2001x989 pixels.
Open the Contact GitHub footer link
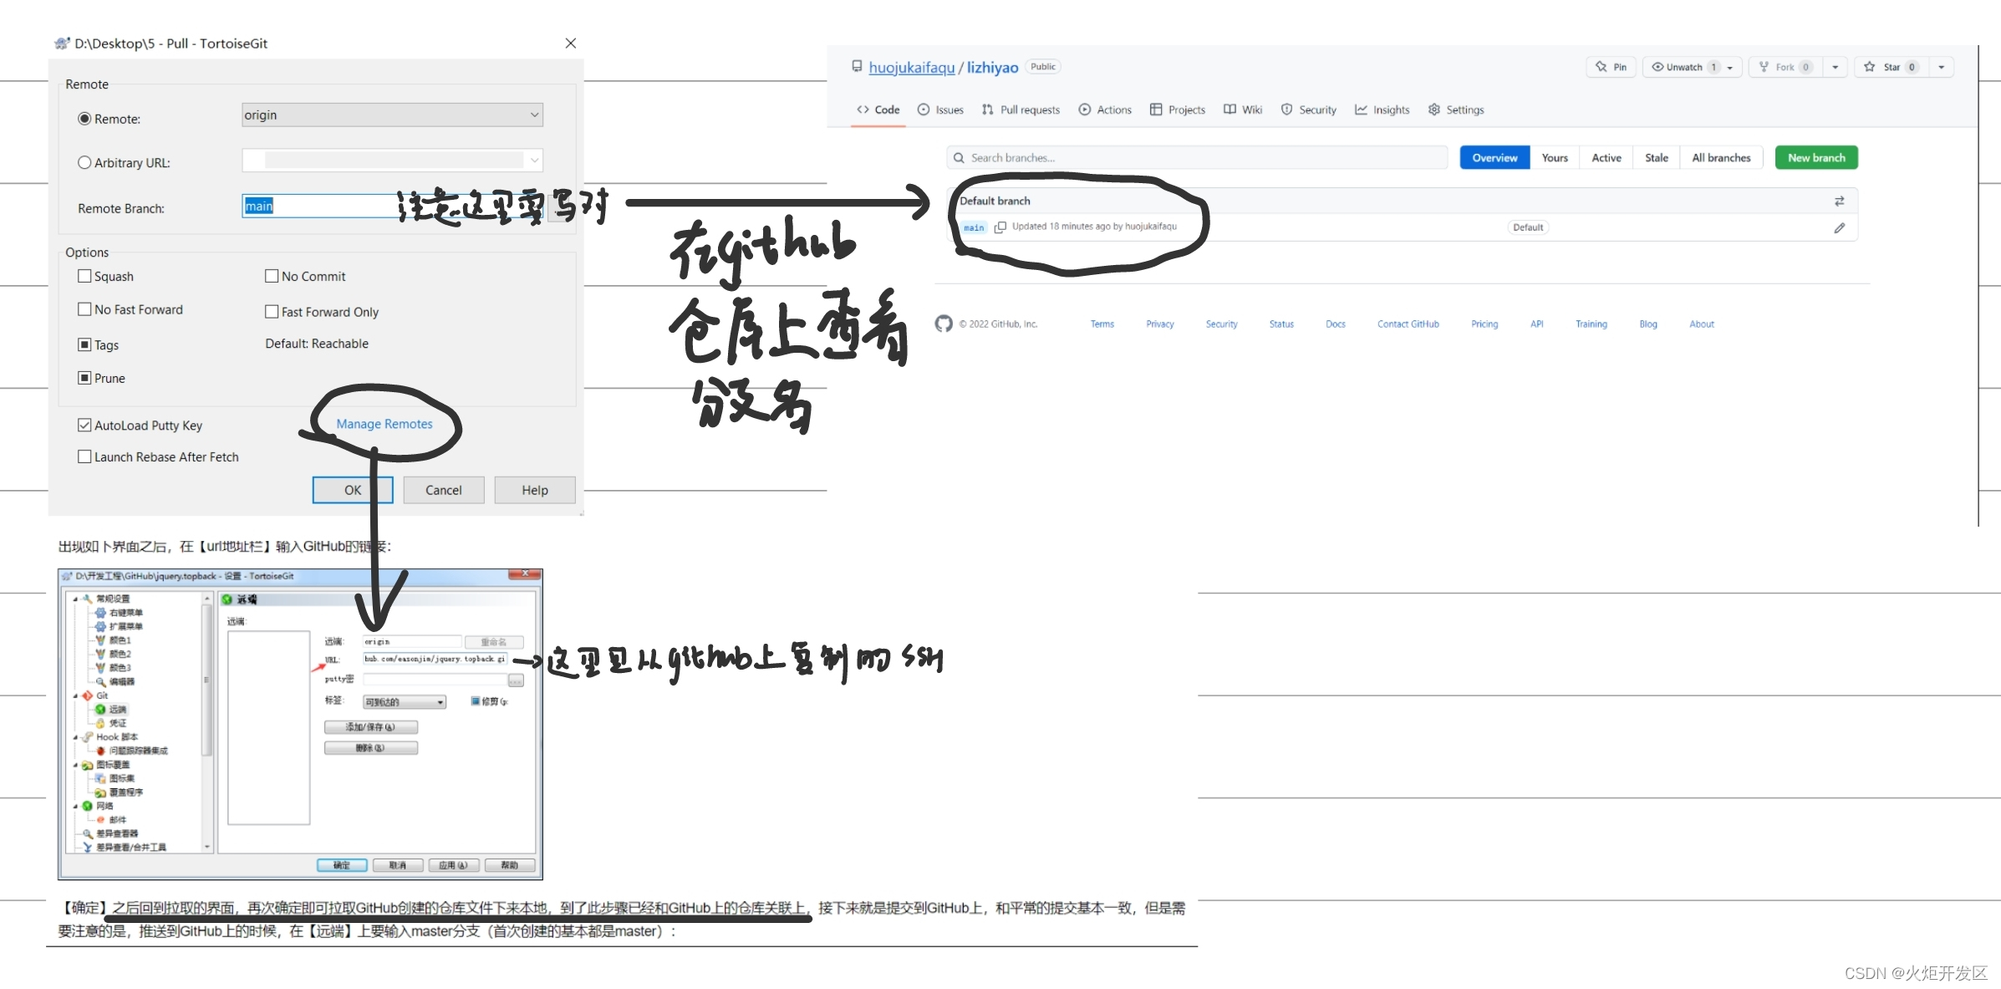coord(1408,324)
